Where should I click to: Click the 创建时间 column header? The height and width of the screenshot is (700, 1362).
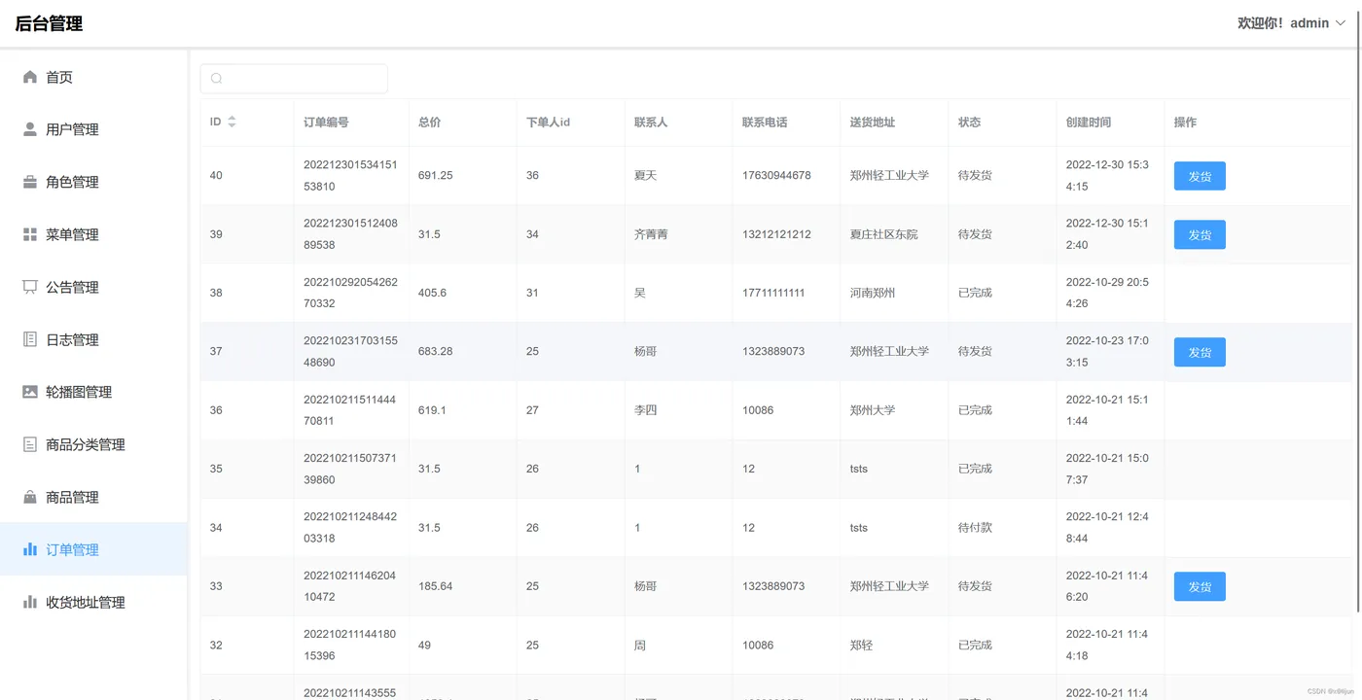pos(1089,122)
